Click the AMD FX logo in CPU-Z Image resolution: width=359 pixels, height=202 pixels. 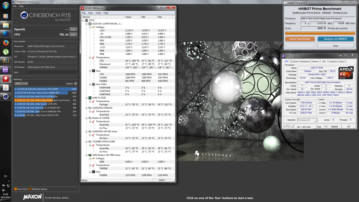(x=347, y=73)
